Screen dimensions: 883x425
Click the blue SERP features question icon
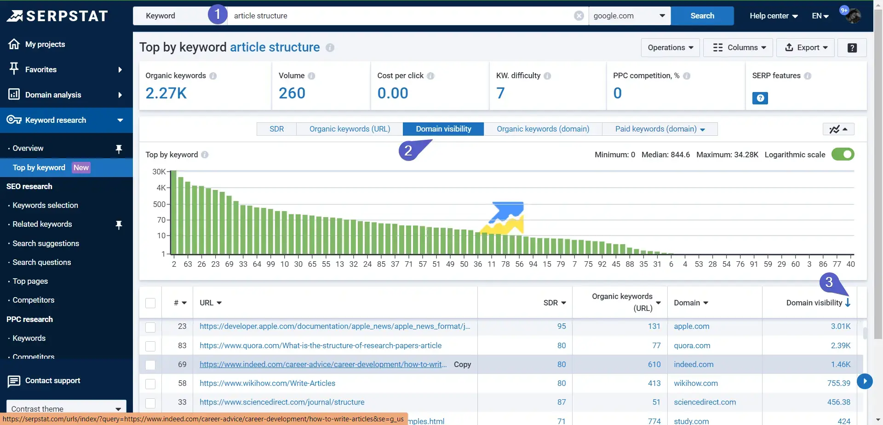(760, 98)
